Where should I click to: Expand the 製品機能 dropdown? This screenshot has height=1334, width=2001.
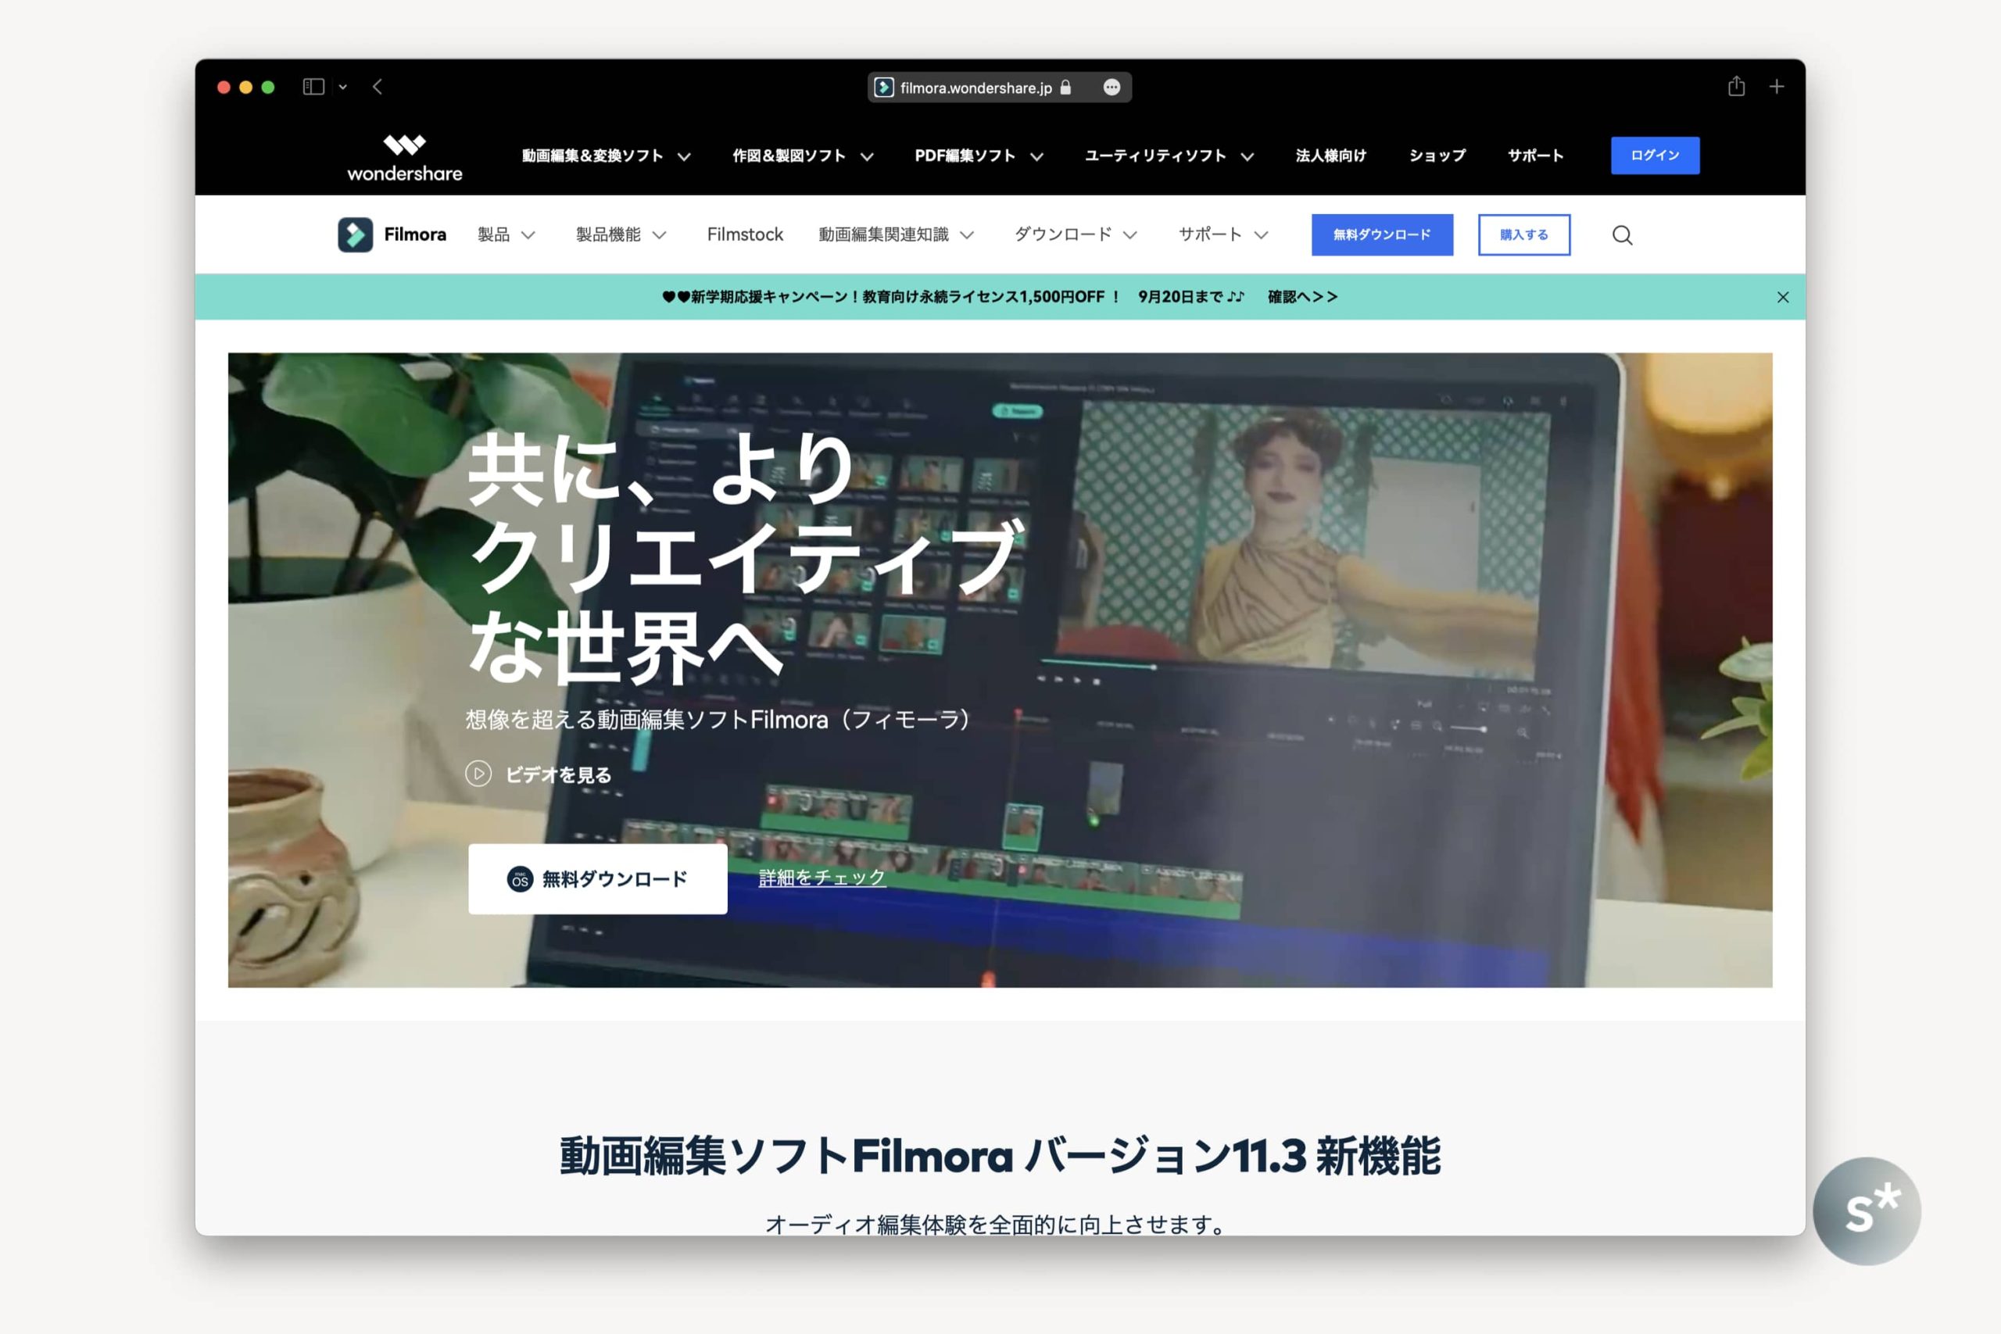pyautogui.click(x=621, y=234)
